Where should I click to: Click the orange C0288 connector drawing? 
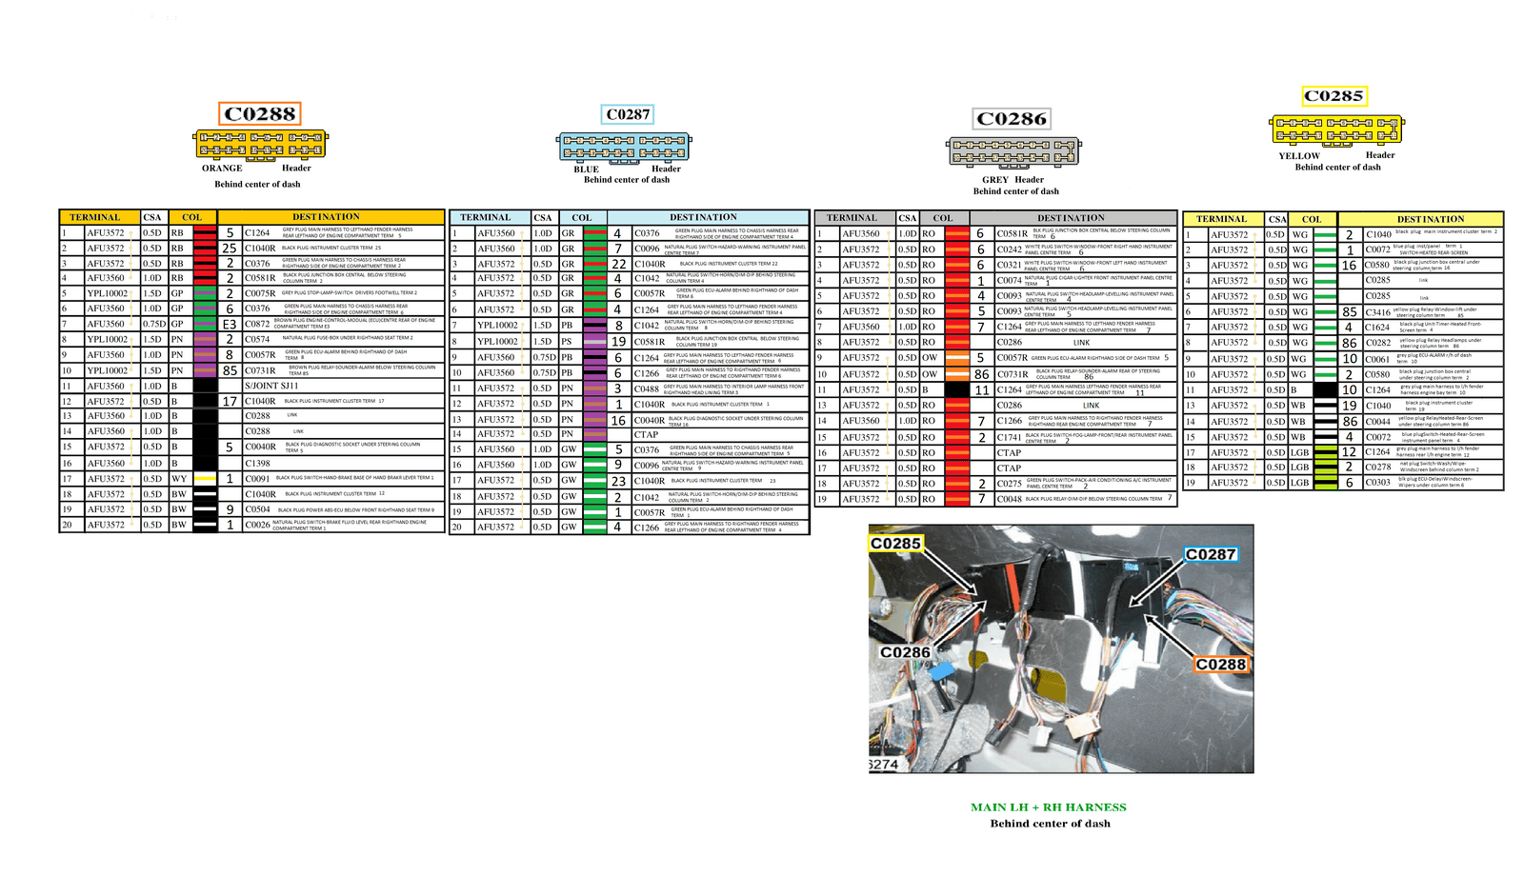pos(260,144)
